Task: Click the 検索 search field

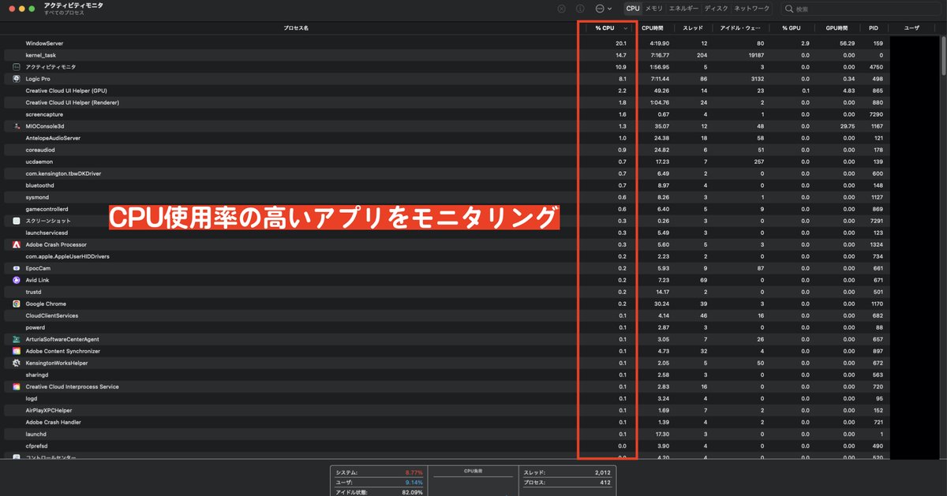Action: 861,9
